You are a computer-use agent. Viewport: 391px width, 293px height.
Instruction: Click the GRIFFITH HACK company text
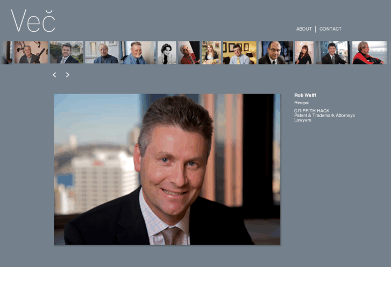[x=312, y=111]
